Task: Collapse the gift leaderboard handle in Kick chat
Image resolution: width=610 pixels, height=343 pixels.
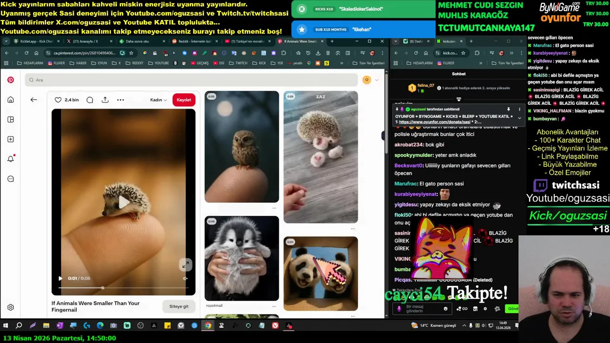Action: pyautogui.click(x=459, y=99)
